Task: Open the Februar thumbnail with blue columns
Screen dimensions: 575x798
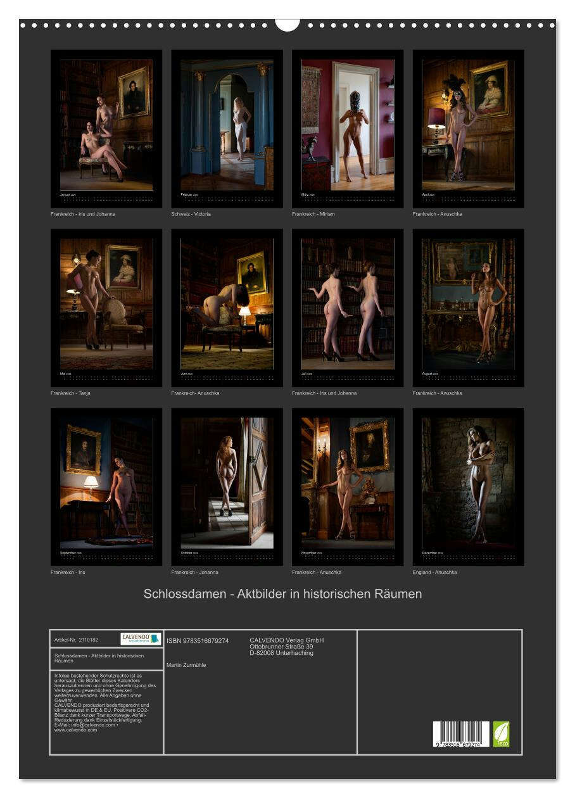Action: (227, 129)
